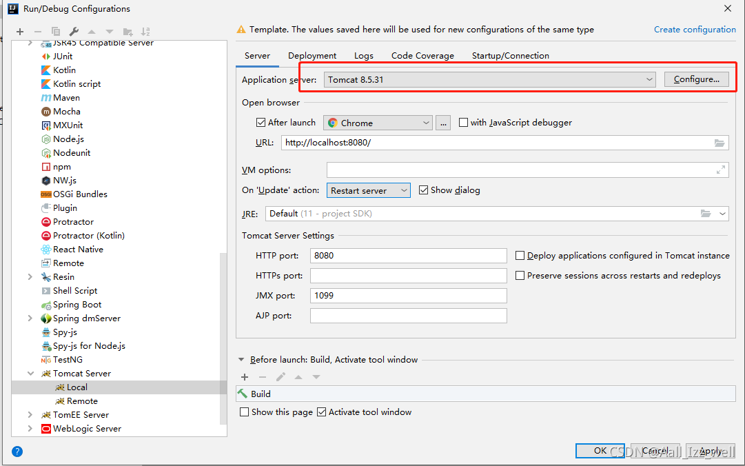Image resolution: width=745 pixels, height=466 pixels.
Task: Select the Shell Script template
Action: coord(75,290)
